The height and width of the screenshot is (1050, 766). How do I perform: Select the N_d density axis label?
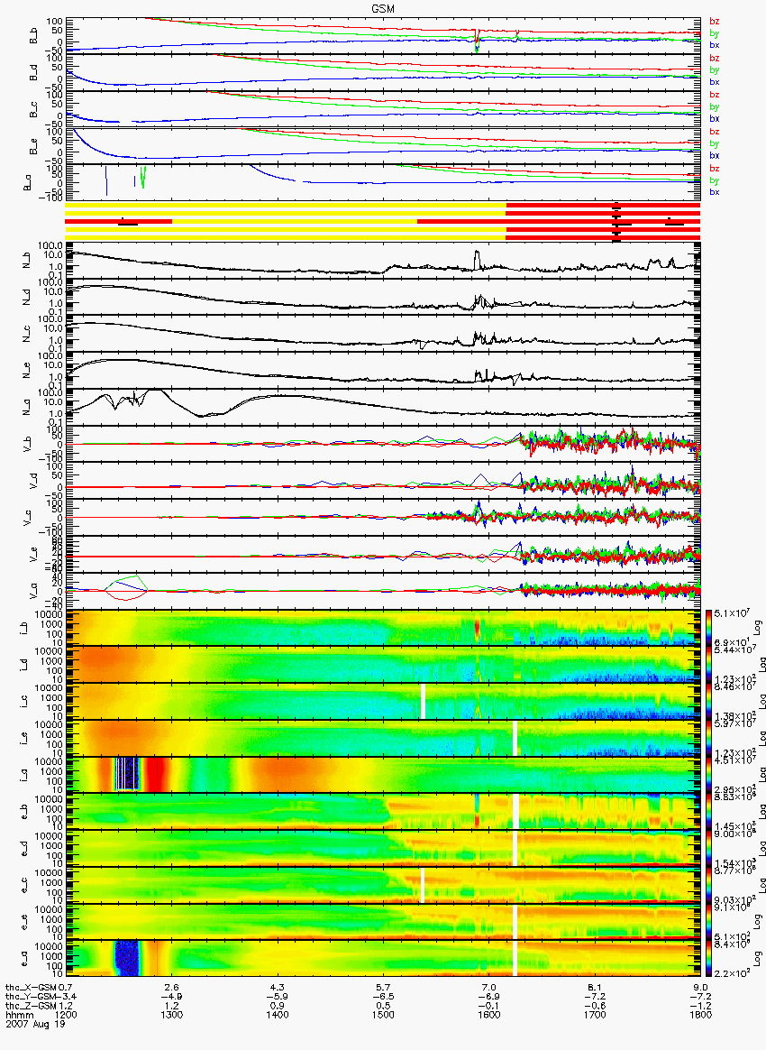28,298
